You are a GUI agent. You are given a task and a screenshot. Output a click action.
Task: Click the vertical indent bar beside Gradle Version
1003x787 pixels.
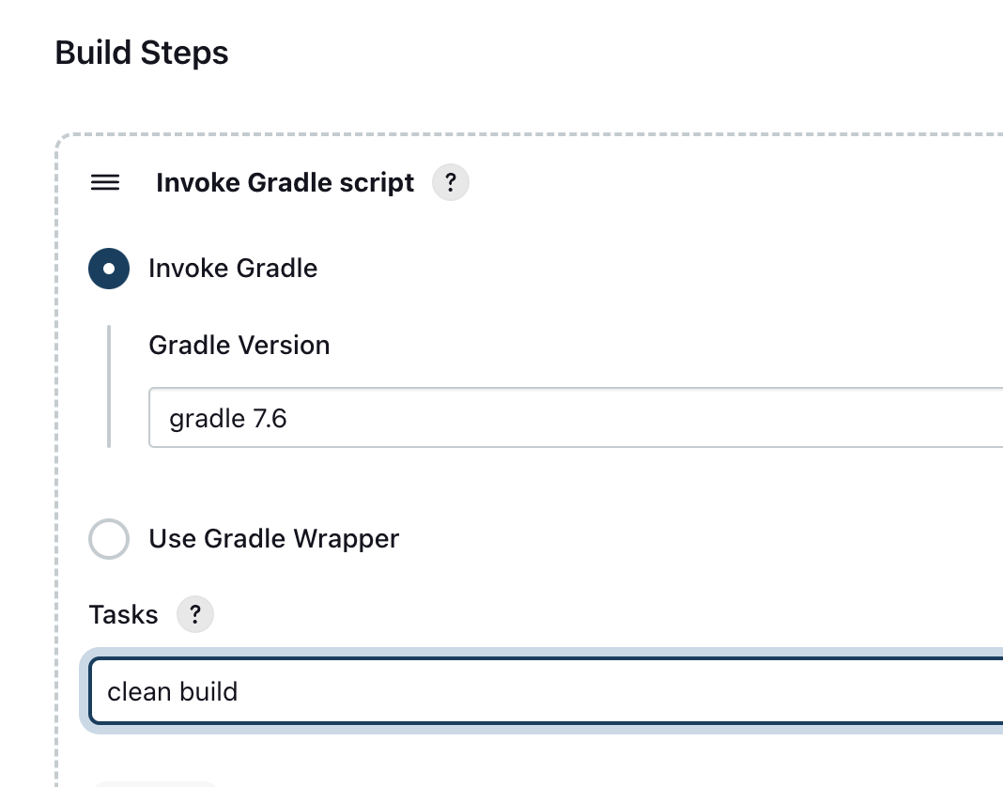coord(109,386)
